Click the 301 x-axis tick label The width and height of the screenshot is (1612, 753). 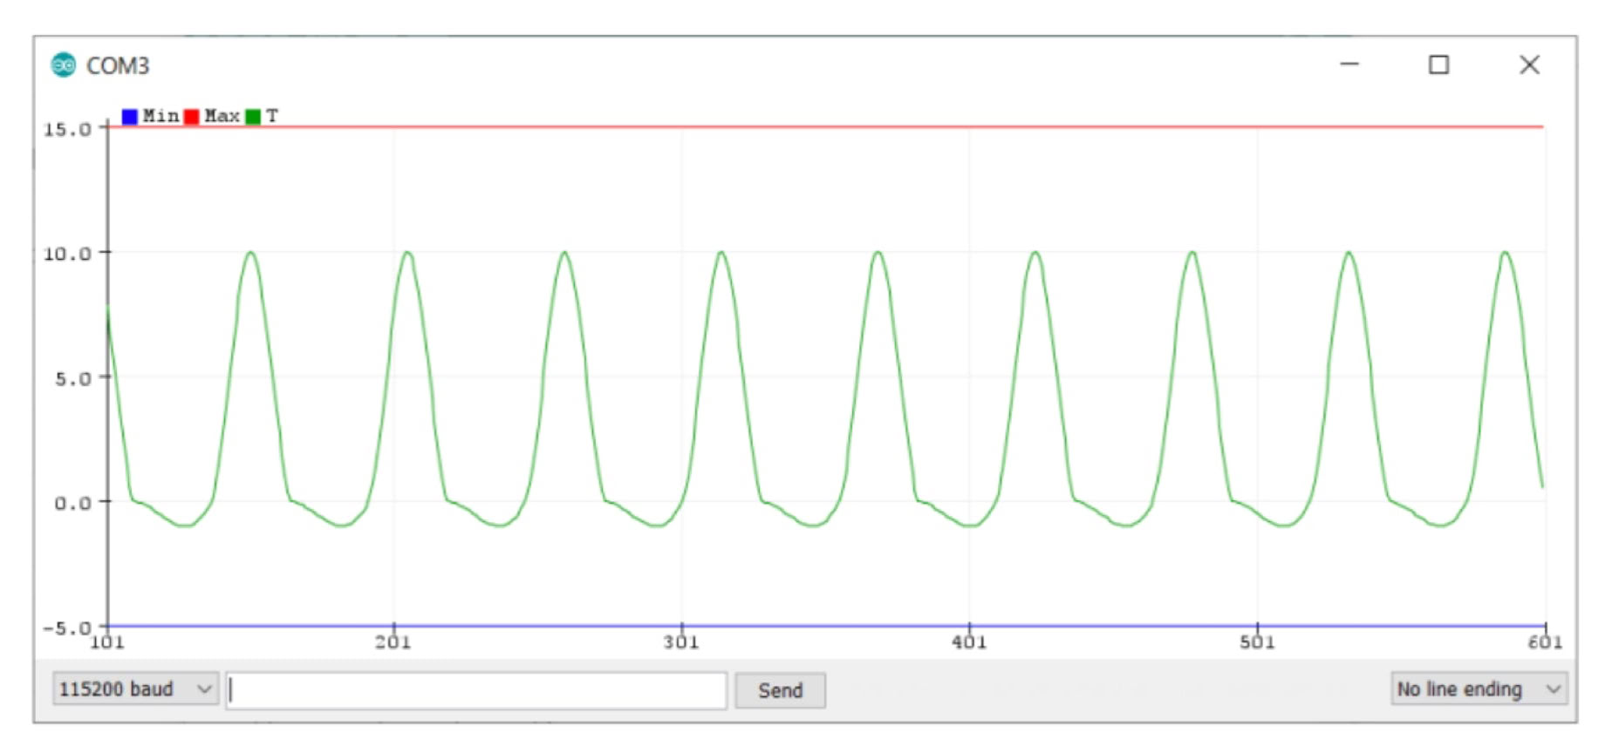(x=681, y=643)
